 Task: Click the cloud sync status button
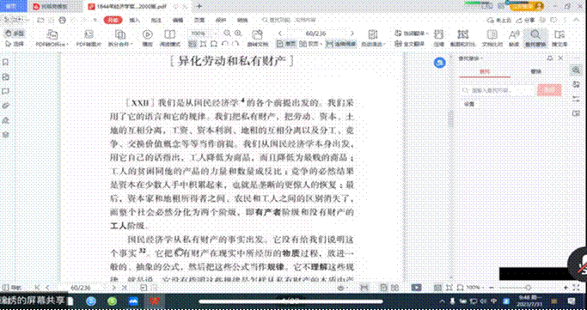[x=500, y=21]
